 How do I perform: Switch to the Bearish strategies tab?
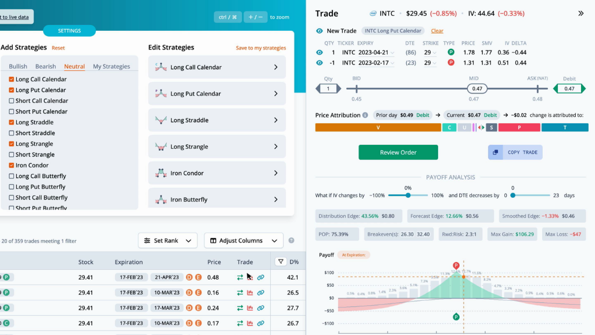[x=45, y=66]
